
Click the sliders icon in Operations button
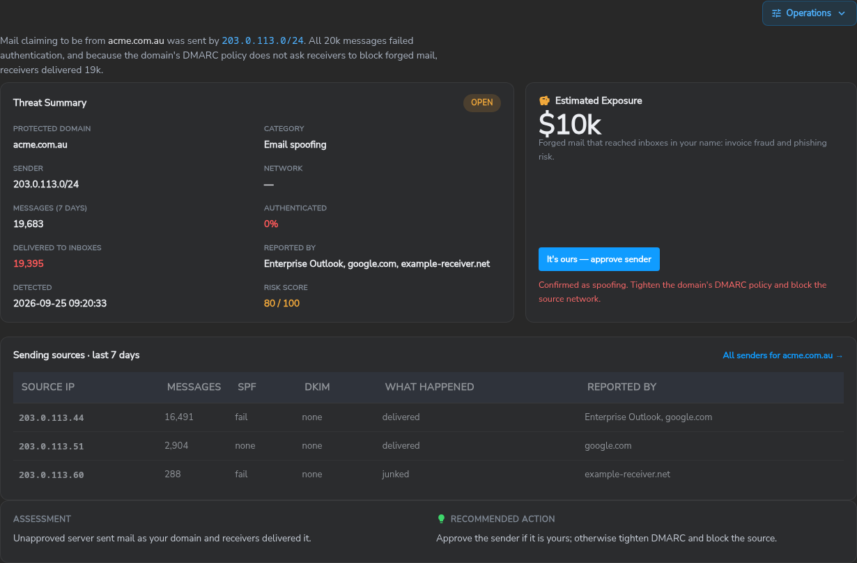[x=776, y=13]
